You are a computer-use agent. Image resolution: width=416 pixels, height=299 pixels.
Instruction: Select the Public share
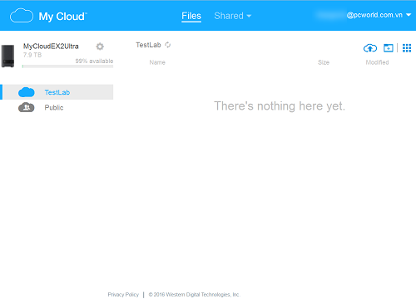[x=57, y=107]
